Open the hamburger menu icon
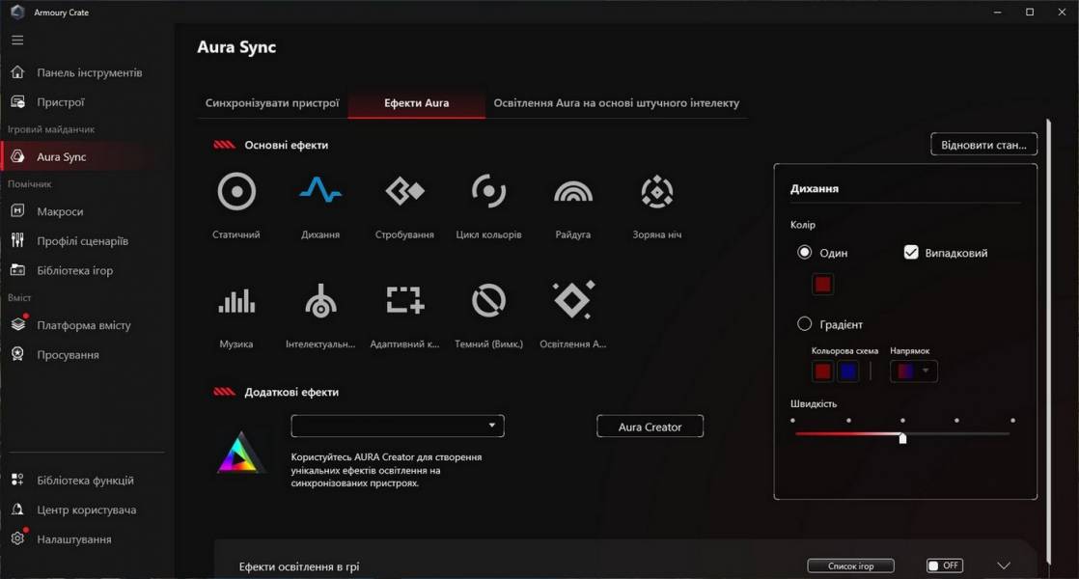 point(18,40)
